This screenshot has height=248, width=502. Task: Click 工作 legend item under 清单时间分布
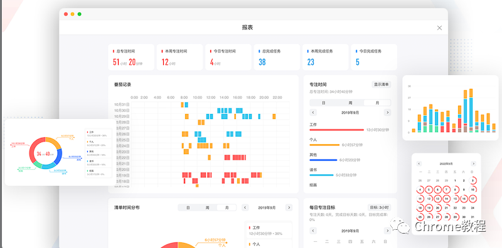coord(269,230)
